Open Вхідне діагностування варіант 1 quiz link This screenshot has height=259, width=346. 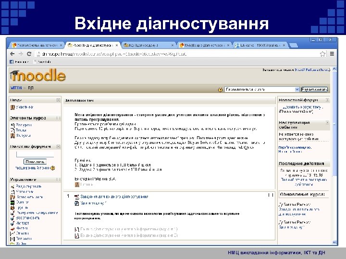(129, 229)
